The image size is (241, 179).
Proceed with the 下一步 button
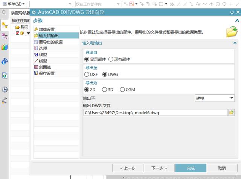click(x=159, y=168)
